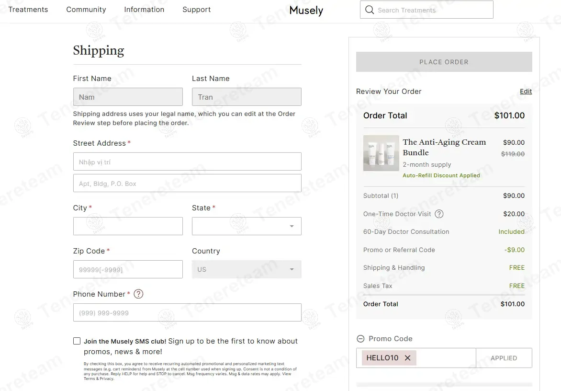
Task: Open the Country dropdown
Action: click(247, 269)
